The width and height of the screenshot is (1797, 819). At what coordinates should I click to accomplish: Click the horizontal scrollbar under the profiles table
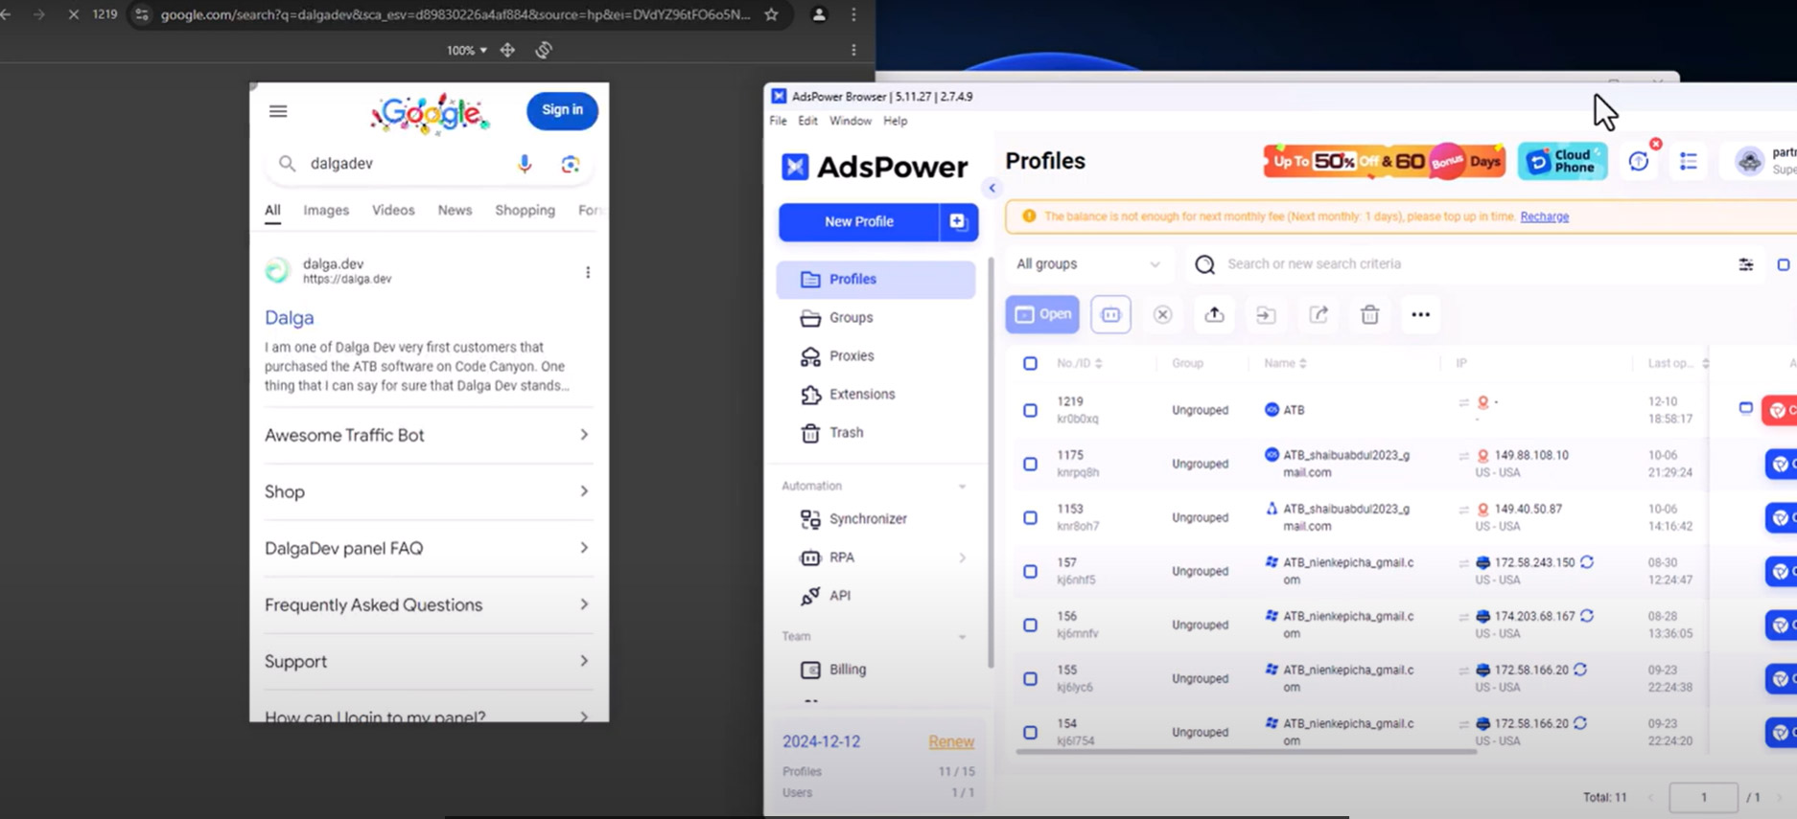tap(1247, 752)
